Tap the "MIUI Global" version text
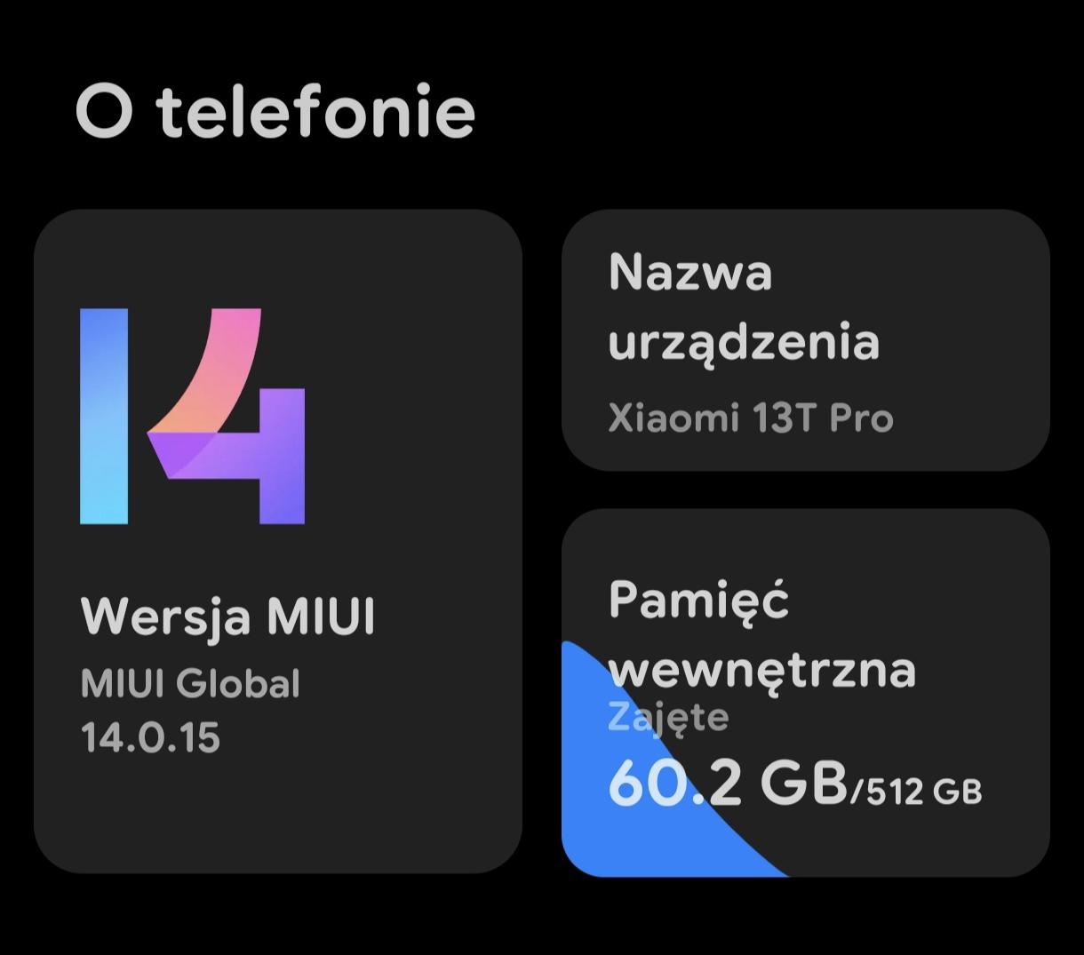 (190, 684)
